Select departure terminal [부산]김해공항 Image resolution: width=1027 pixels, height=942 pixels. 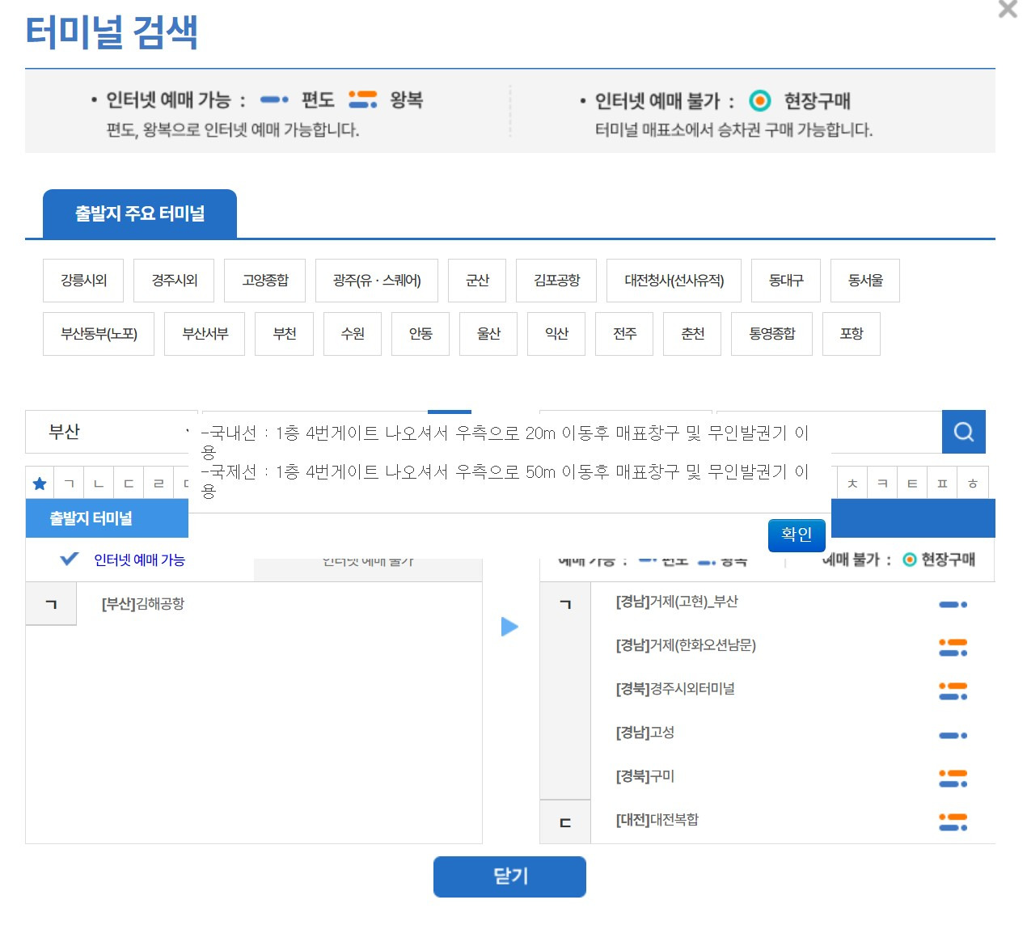[143, 604]
